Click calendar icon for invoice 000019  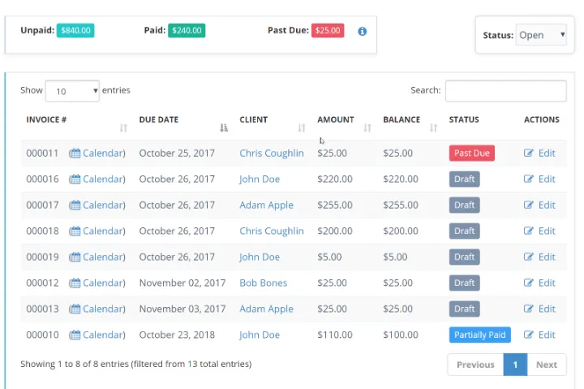click(x=75, y=257)
